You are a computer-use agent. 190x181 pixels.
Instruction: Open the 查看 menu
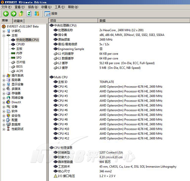pyautogui.click(x=20, y=7)
